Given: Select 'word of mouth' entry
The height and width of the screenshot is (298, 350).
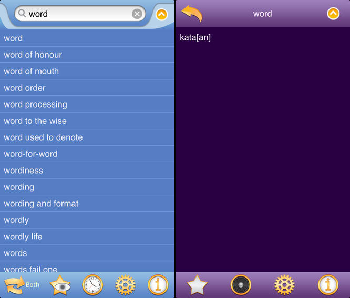Looking at the screenshot, I should point(87,71).
